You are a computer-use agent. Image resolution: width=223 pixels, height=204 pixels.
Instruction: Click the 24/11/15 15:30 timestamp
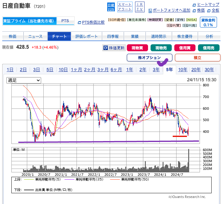click(x=202, y=80)
